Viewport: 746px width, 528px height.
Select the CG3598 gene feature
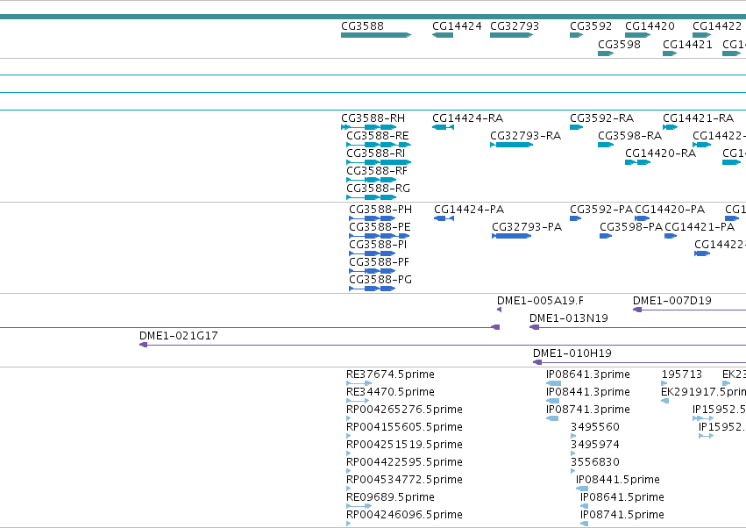point(606,54)
